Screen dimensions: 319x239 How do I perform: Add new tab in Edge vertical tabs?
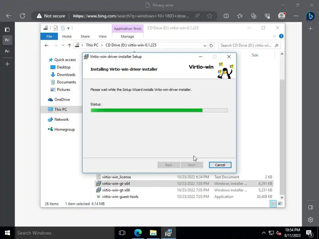(7, 64)
